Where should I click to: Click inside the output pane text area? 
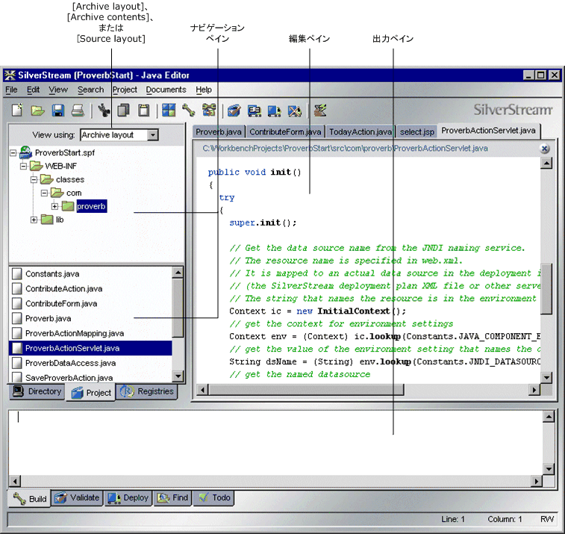[x=275, y=443]
